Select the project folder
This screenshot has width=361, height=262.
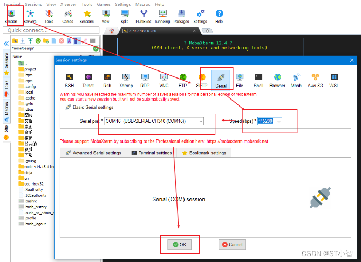click(28, 69)
